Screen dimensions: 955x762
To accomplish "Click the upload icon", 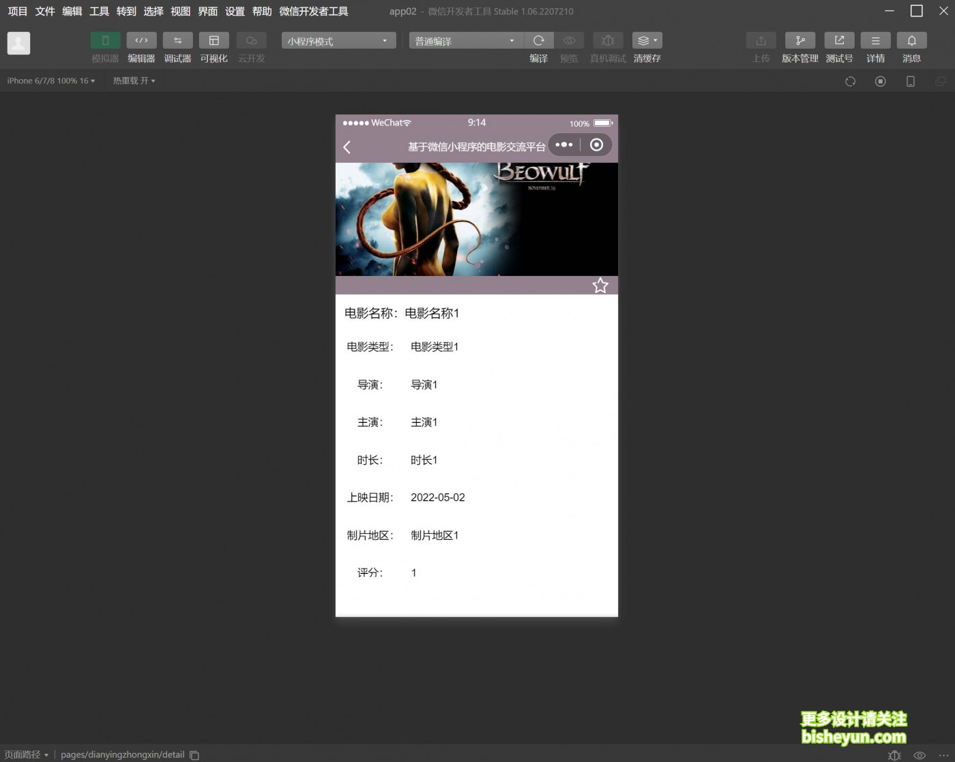I will pos(761,40).
